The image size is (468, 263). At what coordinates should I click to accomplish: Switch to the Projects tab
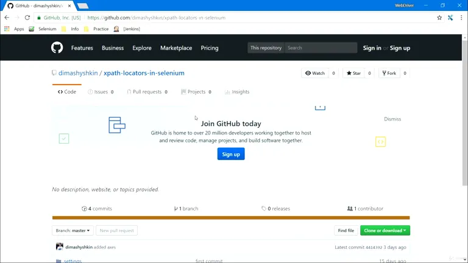click(196, 92)
